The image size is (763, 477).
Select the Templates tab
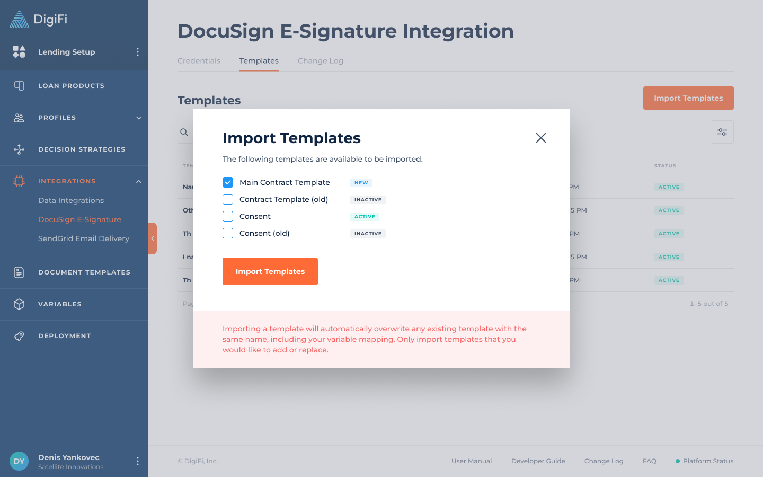pos(259,61)
